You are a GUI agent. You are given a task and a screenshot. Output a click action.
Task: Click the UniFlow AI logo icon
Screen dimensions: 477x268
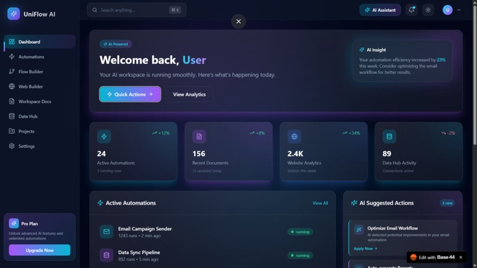coord(14,14)
